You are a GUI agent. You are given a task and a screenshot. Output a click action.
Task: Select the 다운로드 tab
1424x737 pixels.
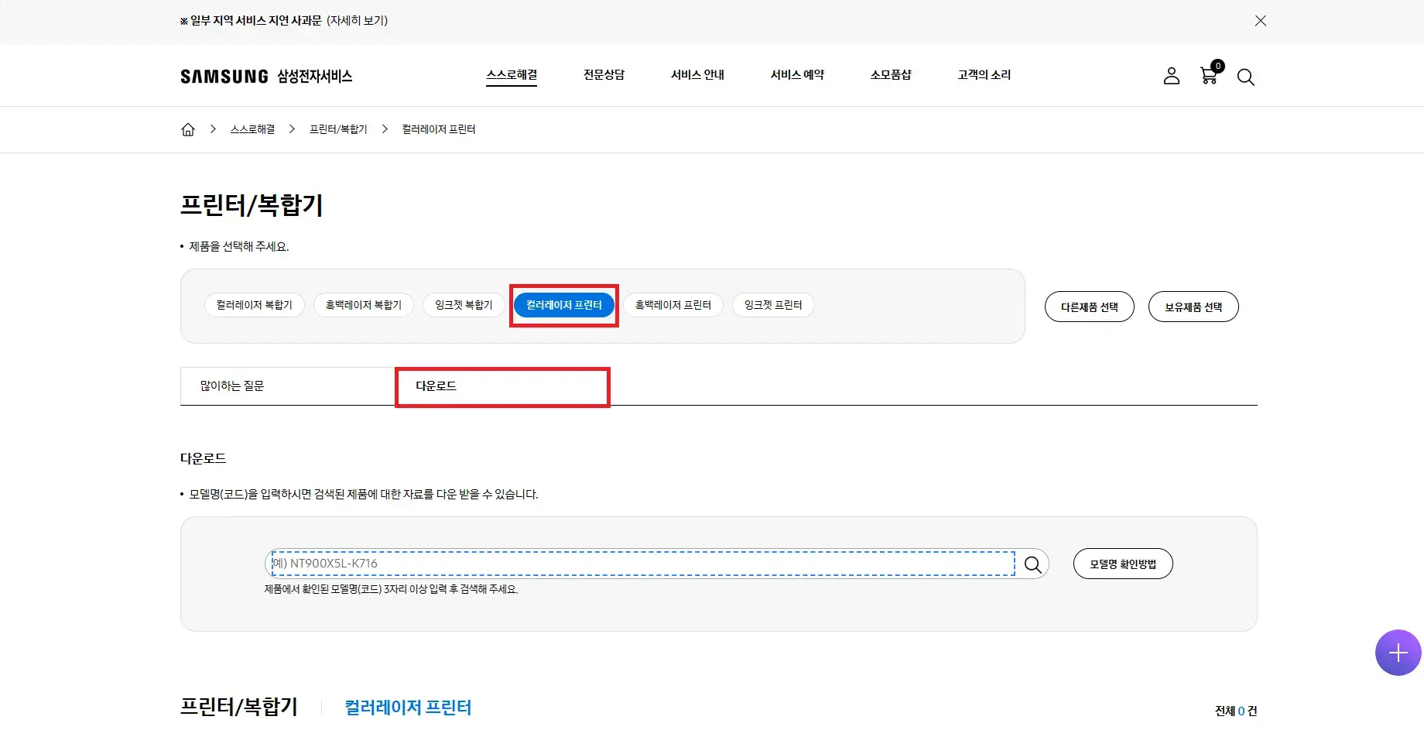436,386
